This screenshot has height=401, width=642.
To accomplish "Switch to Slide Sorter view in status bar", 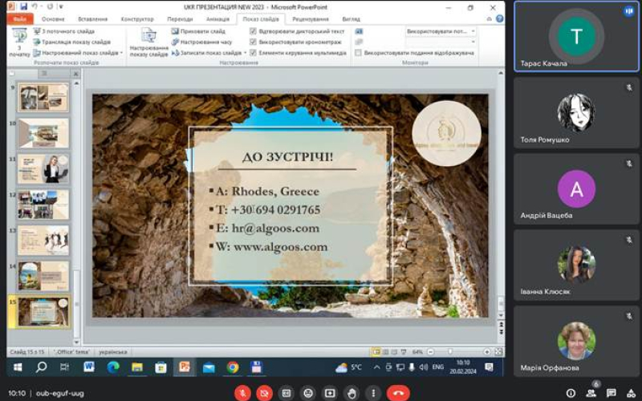I will pos(385,351).
